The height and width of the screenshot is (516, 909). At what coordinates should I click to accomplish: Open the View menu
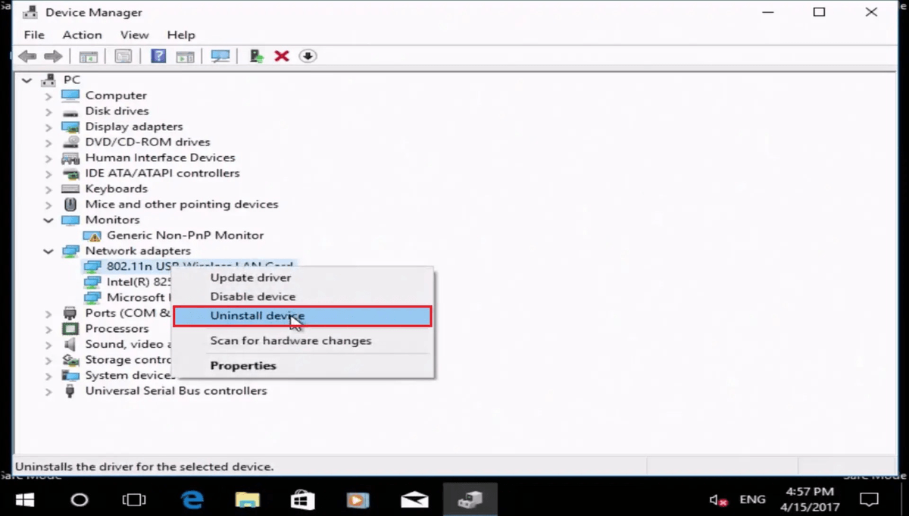coord(134,35)
